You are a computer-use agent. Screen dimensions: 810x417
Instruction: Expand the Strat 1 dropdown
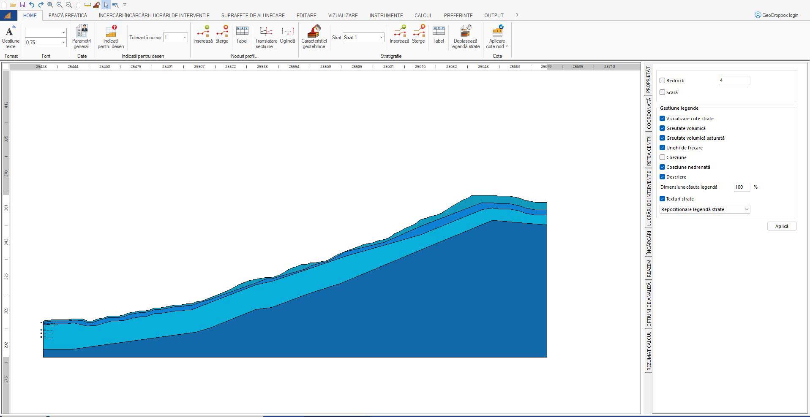(x=381, y=38)
